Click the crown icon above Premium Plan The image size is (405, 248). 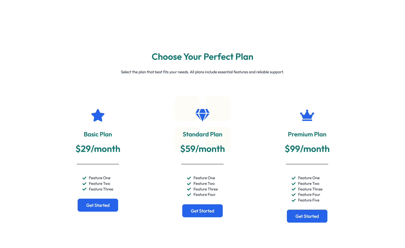coord(307,115)
